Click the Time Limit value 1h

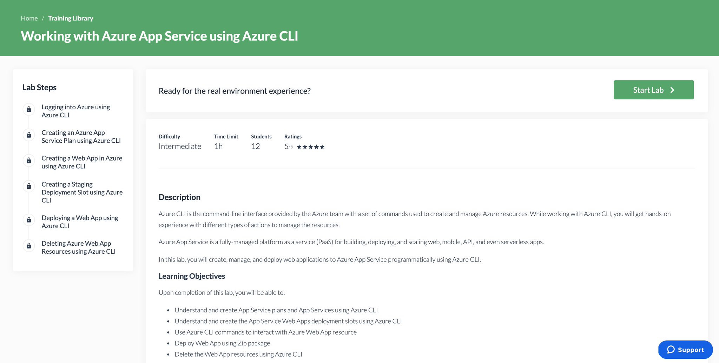(x=218, y=146)
